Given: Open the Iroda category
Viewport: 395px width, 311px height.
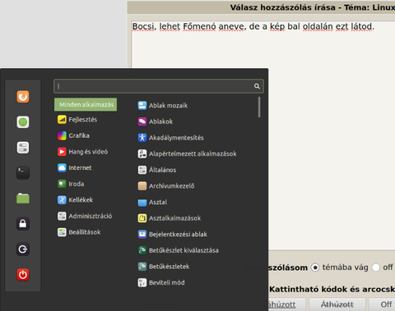Looking at the screenshot, I should 71,184.
